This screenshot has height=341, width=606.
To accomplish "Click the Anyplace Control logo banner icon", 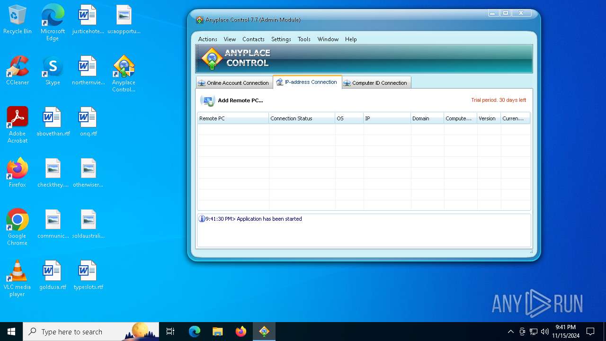I will click(x=212, y=59).
